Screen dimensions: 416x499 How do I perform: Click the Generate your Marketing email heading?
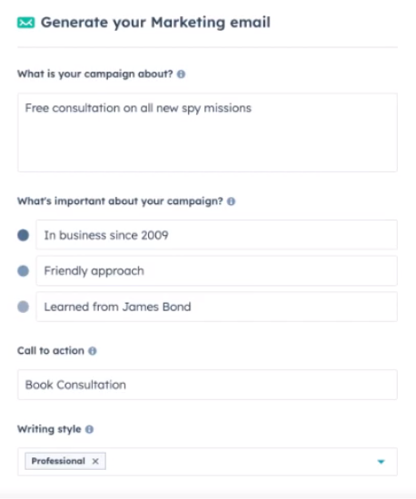155,23
